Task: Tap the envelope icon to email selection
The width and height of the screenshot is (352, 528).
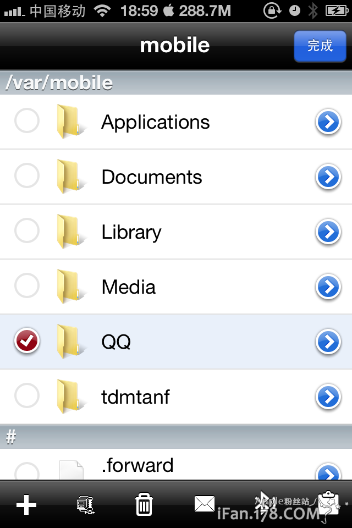Action: [x=205, y=503]
